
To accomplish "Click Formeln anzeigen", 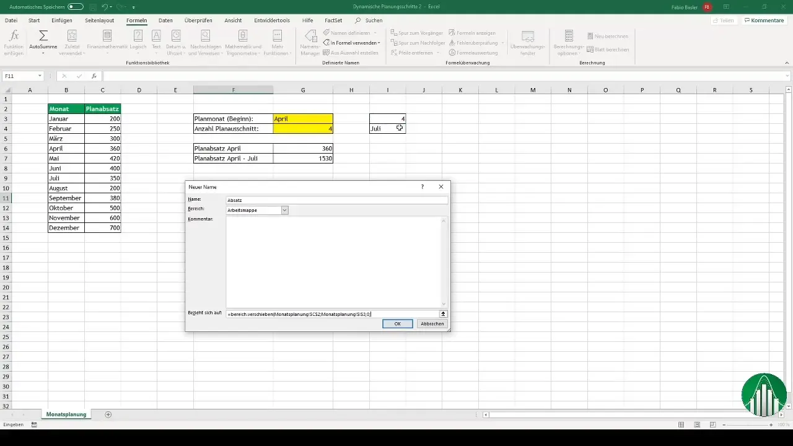I will [x=472, y=32].
